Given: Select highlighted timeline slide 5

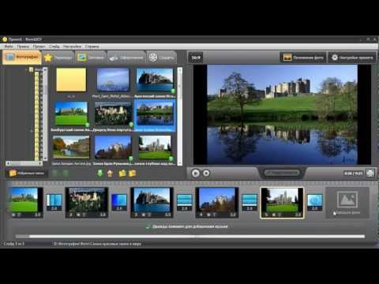Looking at the screenshot, I should tap(282, 203).
